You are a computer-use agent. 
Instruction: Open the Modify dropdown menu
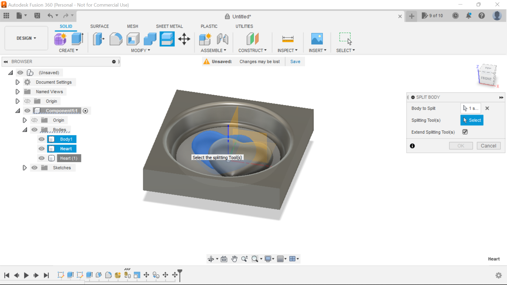point(140,50)
